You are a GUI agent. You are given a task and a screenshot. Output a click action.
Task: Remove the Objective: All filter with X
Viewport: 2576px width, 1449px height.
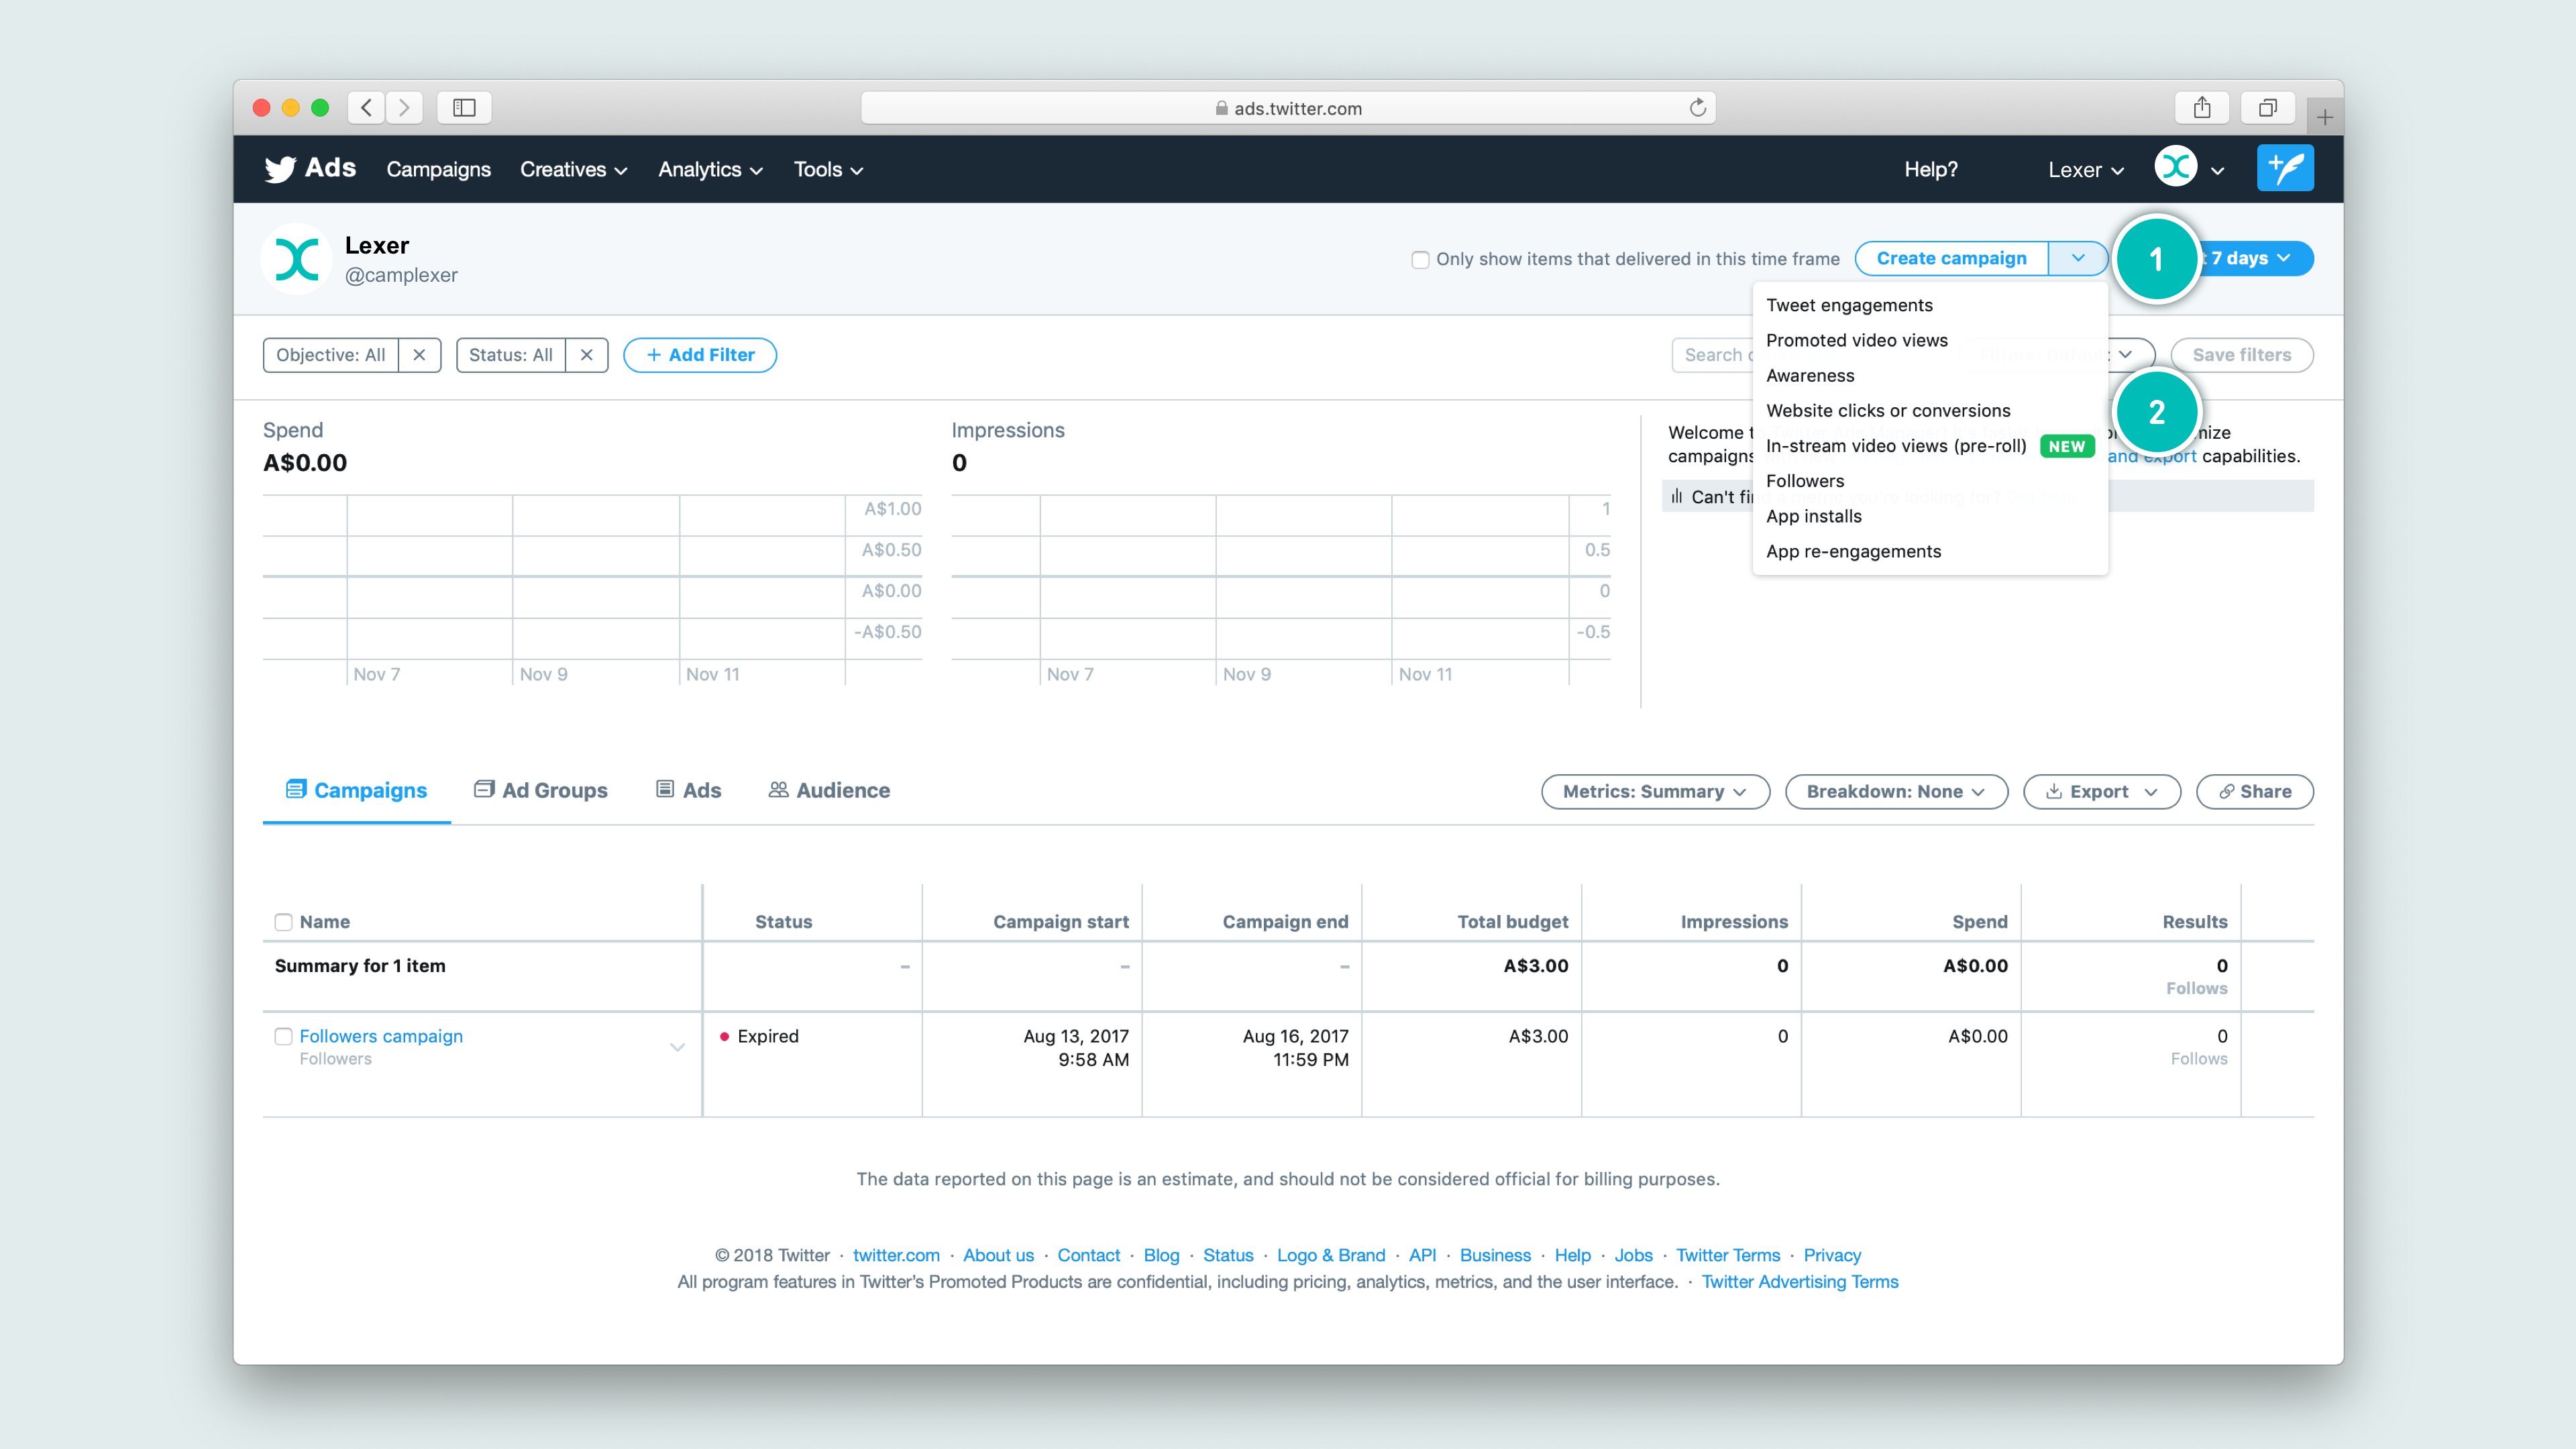pyautogui.click(x=420, y=355)
